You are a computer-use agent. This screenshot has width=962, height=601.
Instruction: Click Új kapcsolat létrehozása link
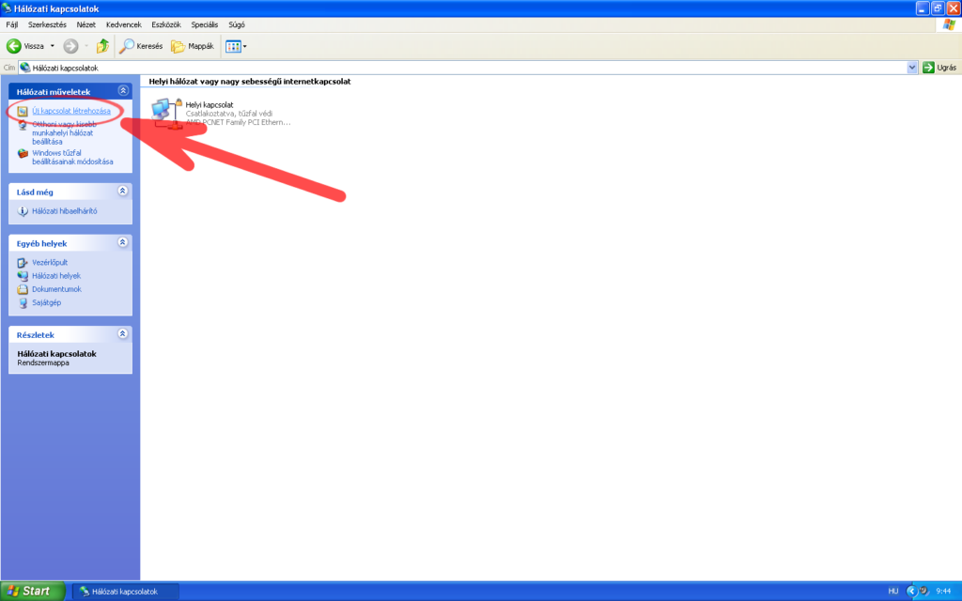point(70,111)
